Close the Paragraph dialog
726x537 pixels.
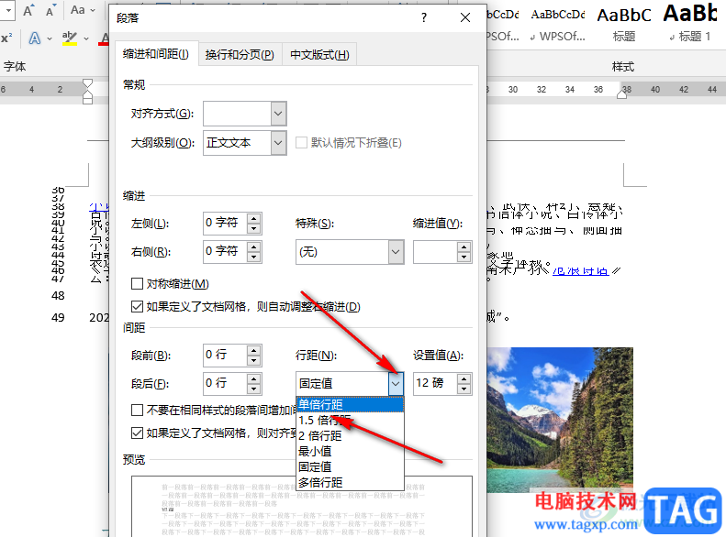click(x=465, y=17)
